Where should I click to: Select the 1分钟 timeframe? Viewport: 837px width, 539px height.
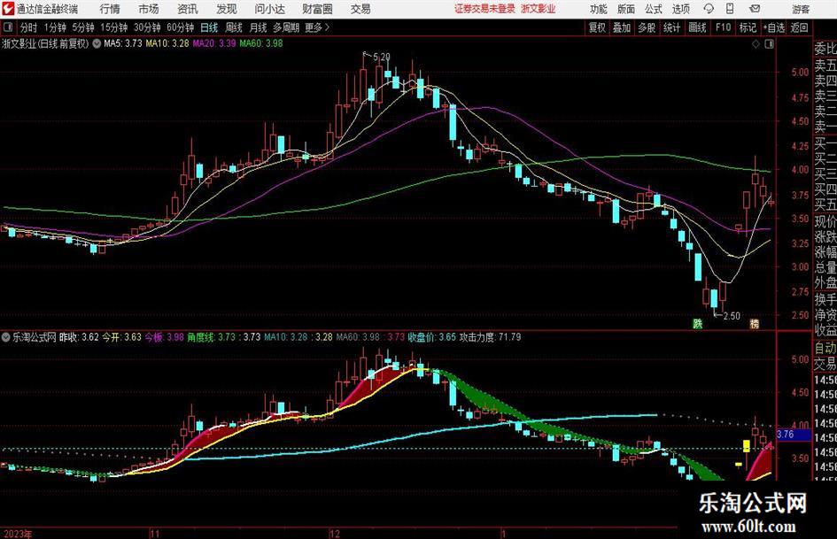[x=55, y=27]
